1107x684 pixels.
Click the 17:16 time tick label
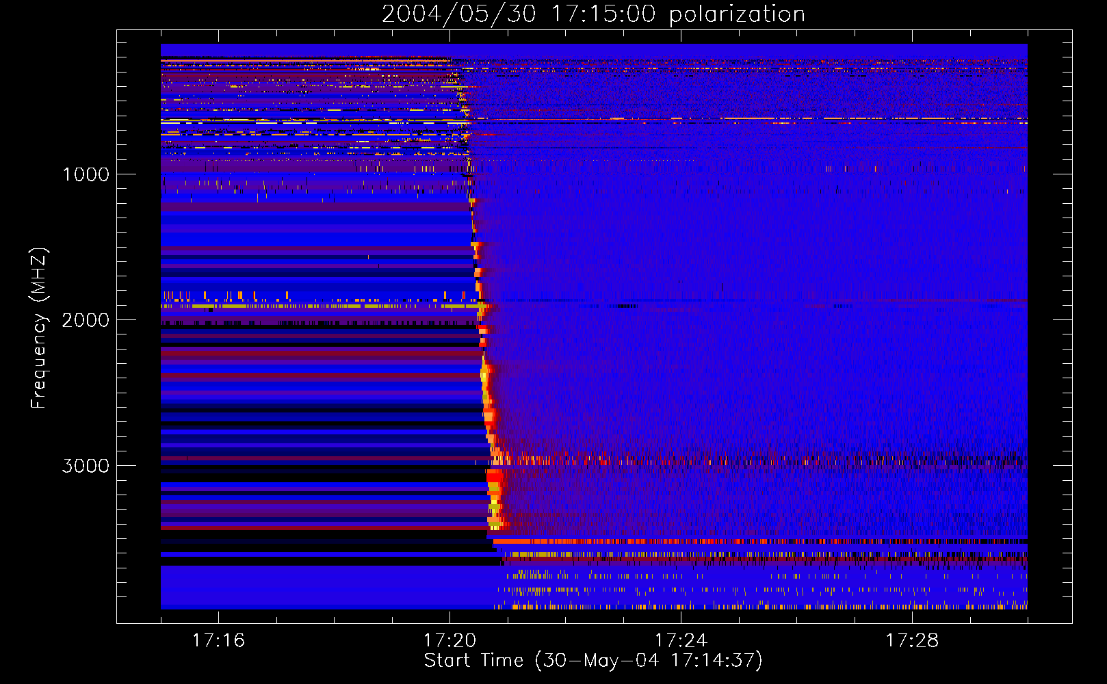(x=218, y=640)
